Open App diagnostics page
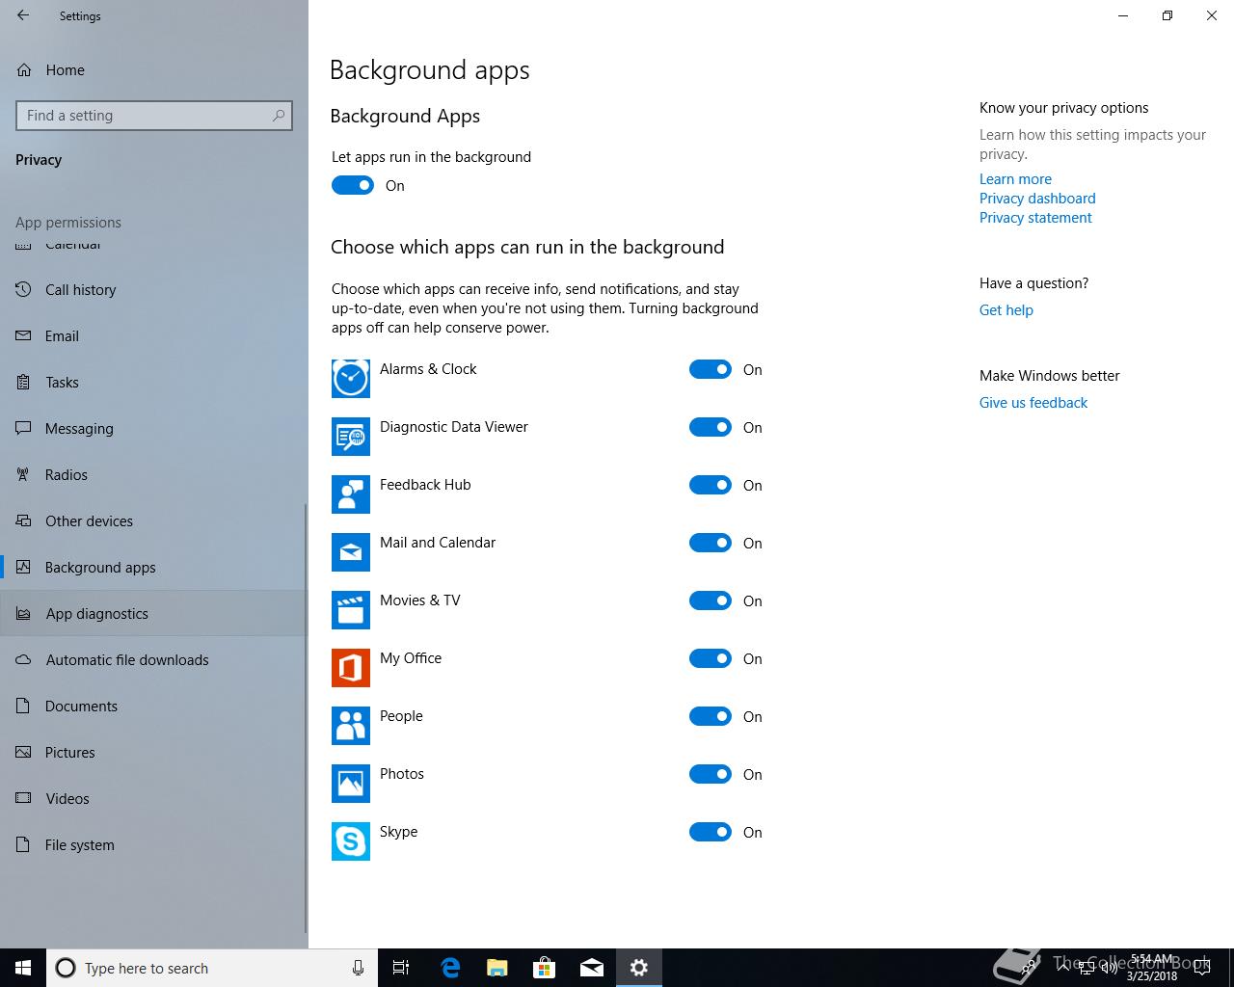Viewport: 1234px width, 987px height. [x=152, y=613]
